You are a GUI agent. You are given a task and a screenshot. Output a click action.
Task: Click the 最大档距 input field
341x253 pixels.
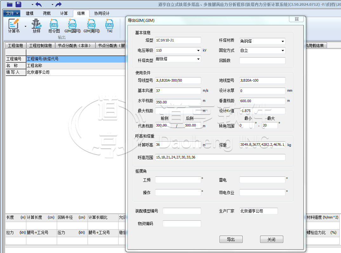(x=178, y=111)
